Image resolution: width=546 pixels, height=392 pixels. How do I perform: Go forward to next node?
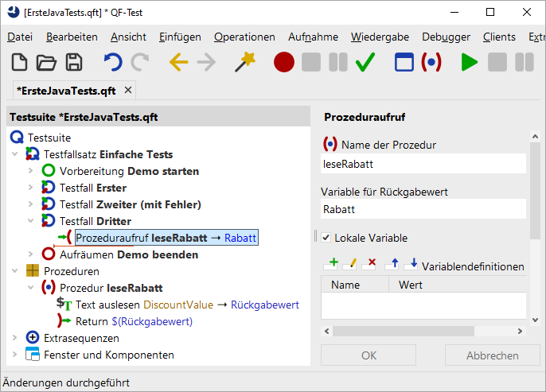[x=206, y=63]
